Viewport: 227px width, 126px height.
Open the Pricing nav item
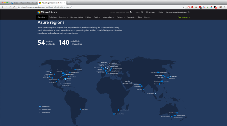[x=88, y=17]
